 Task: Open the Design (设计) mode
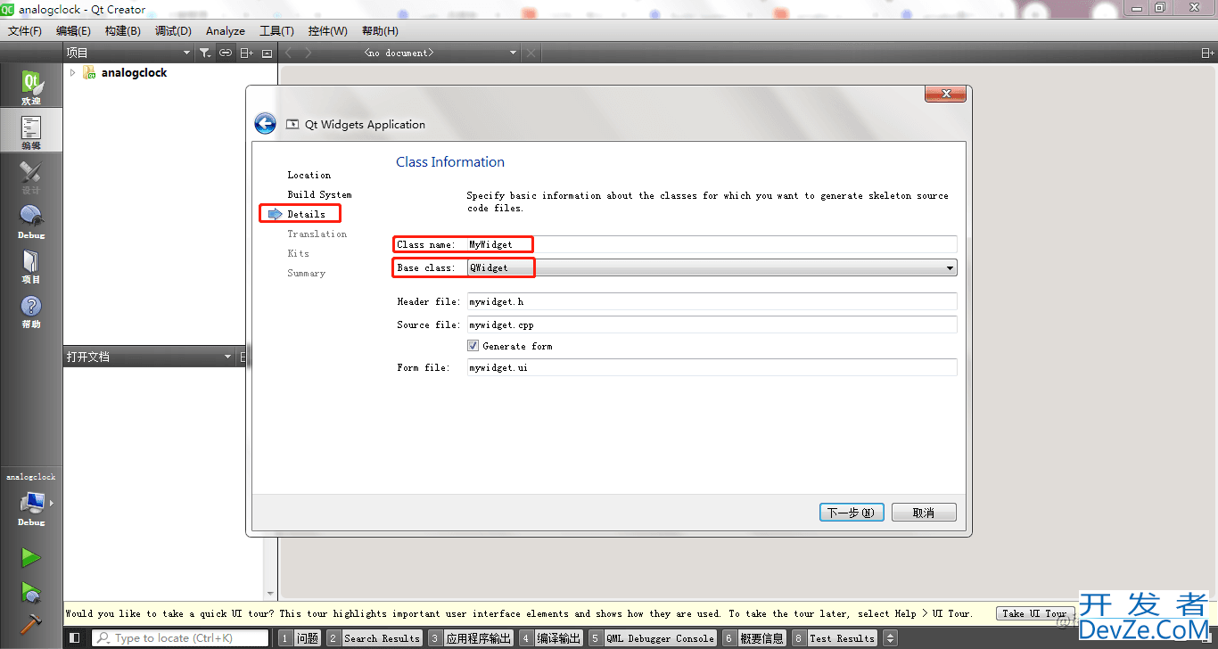[x=31, y=177]
